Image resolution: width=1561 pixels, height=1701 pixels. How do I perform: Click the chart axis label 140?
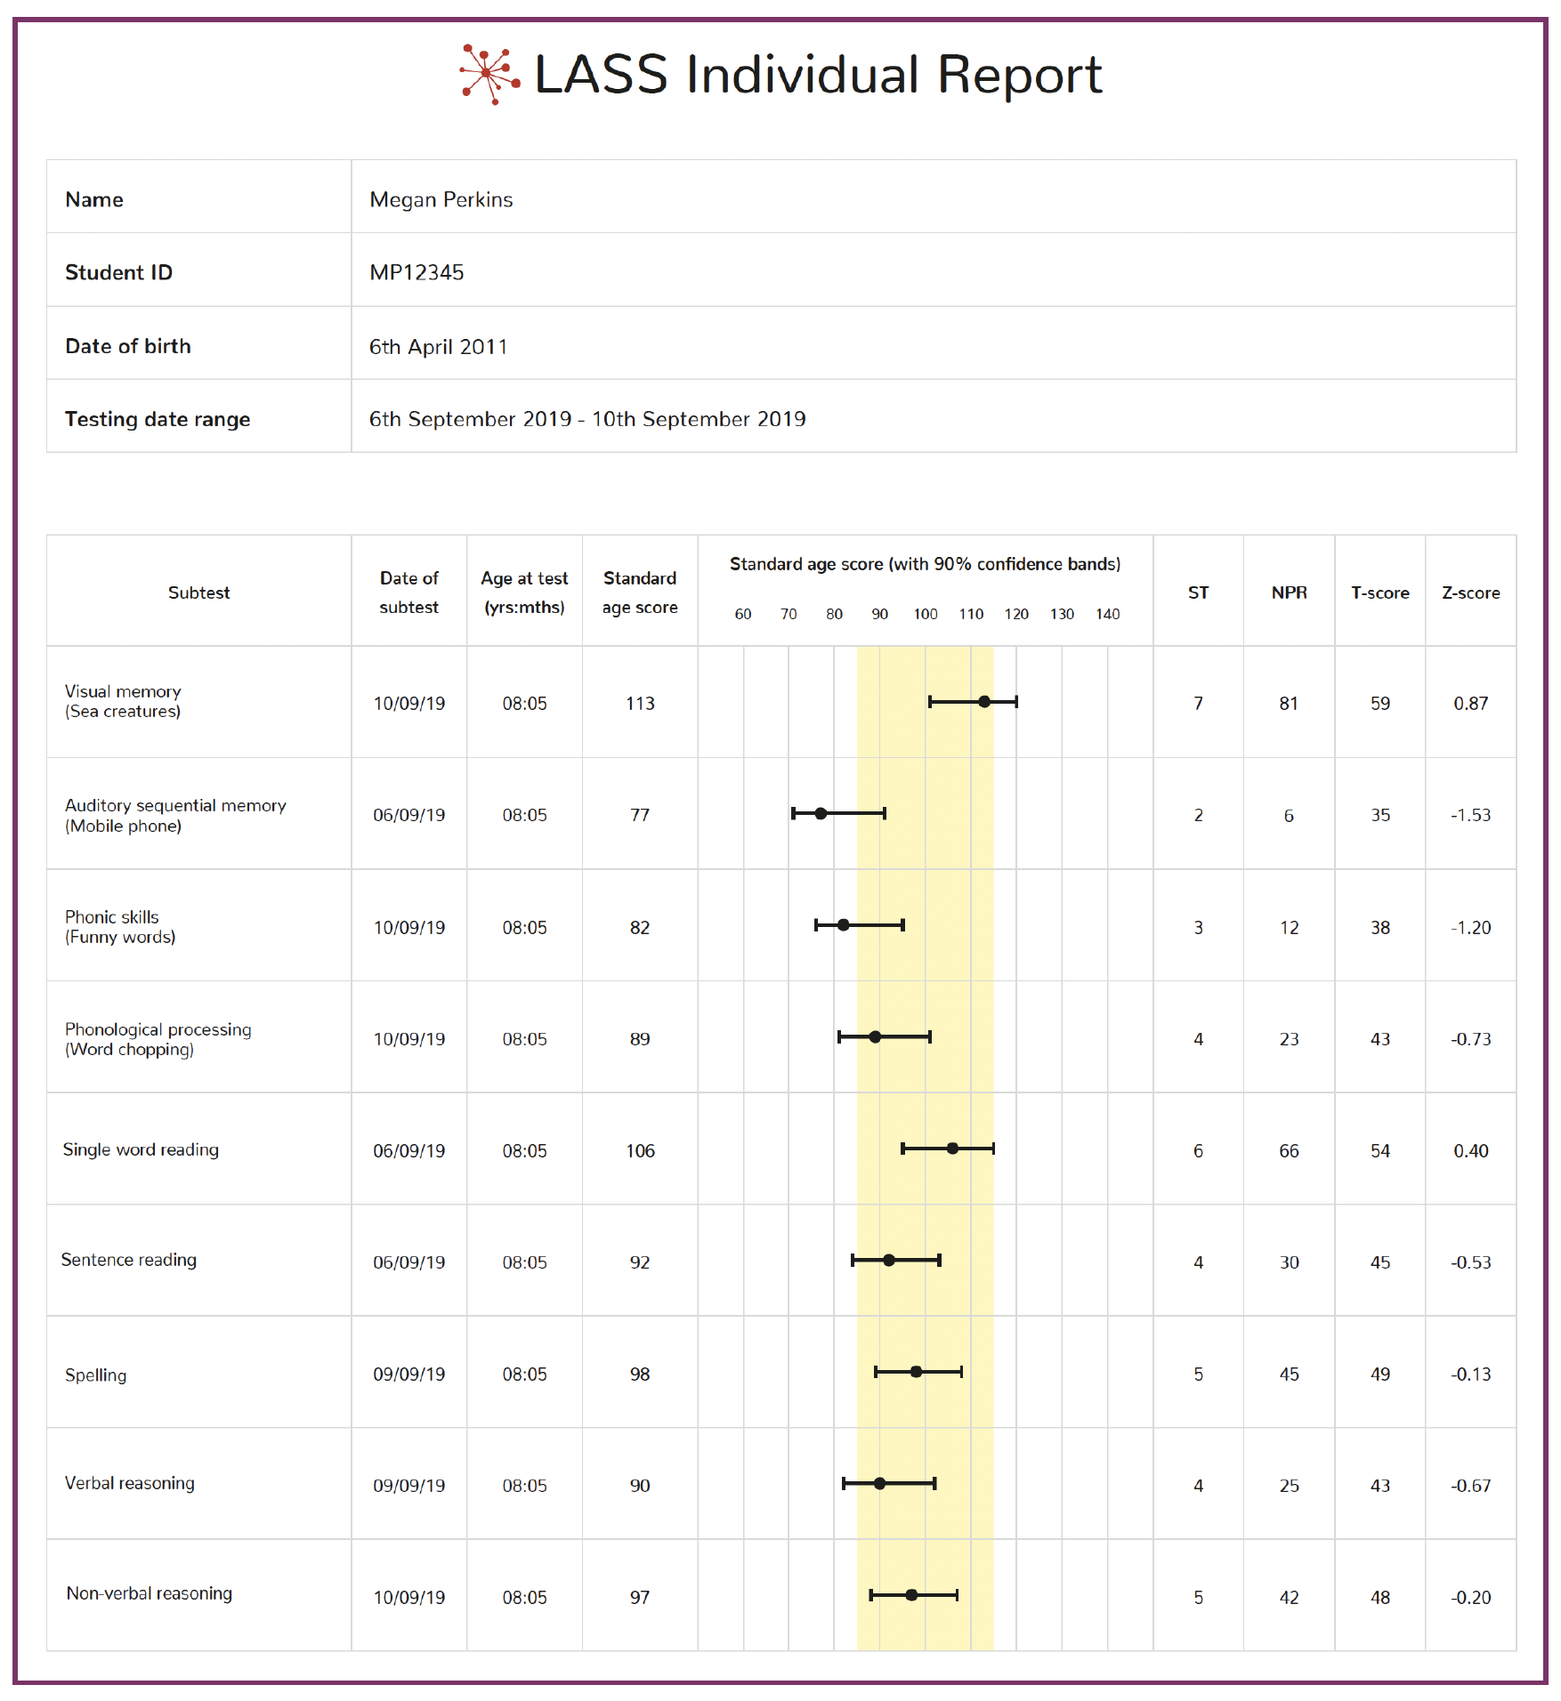pos(1108,614)
